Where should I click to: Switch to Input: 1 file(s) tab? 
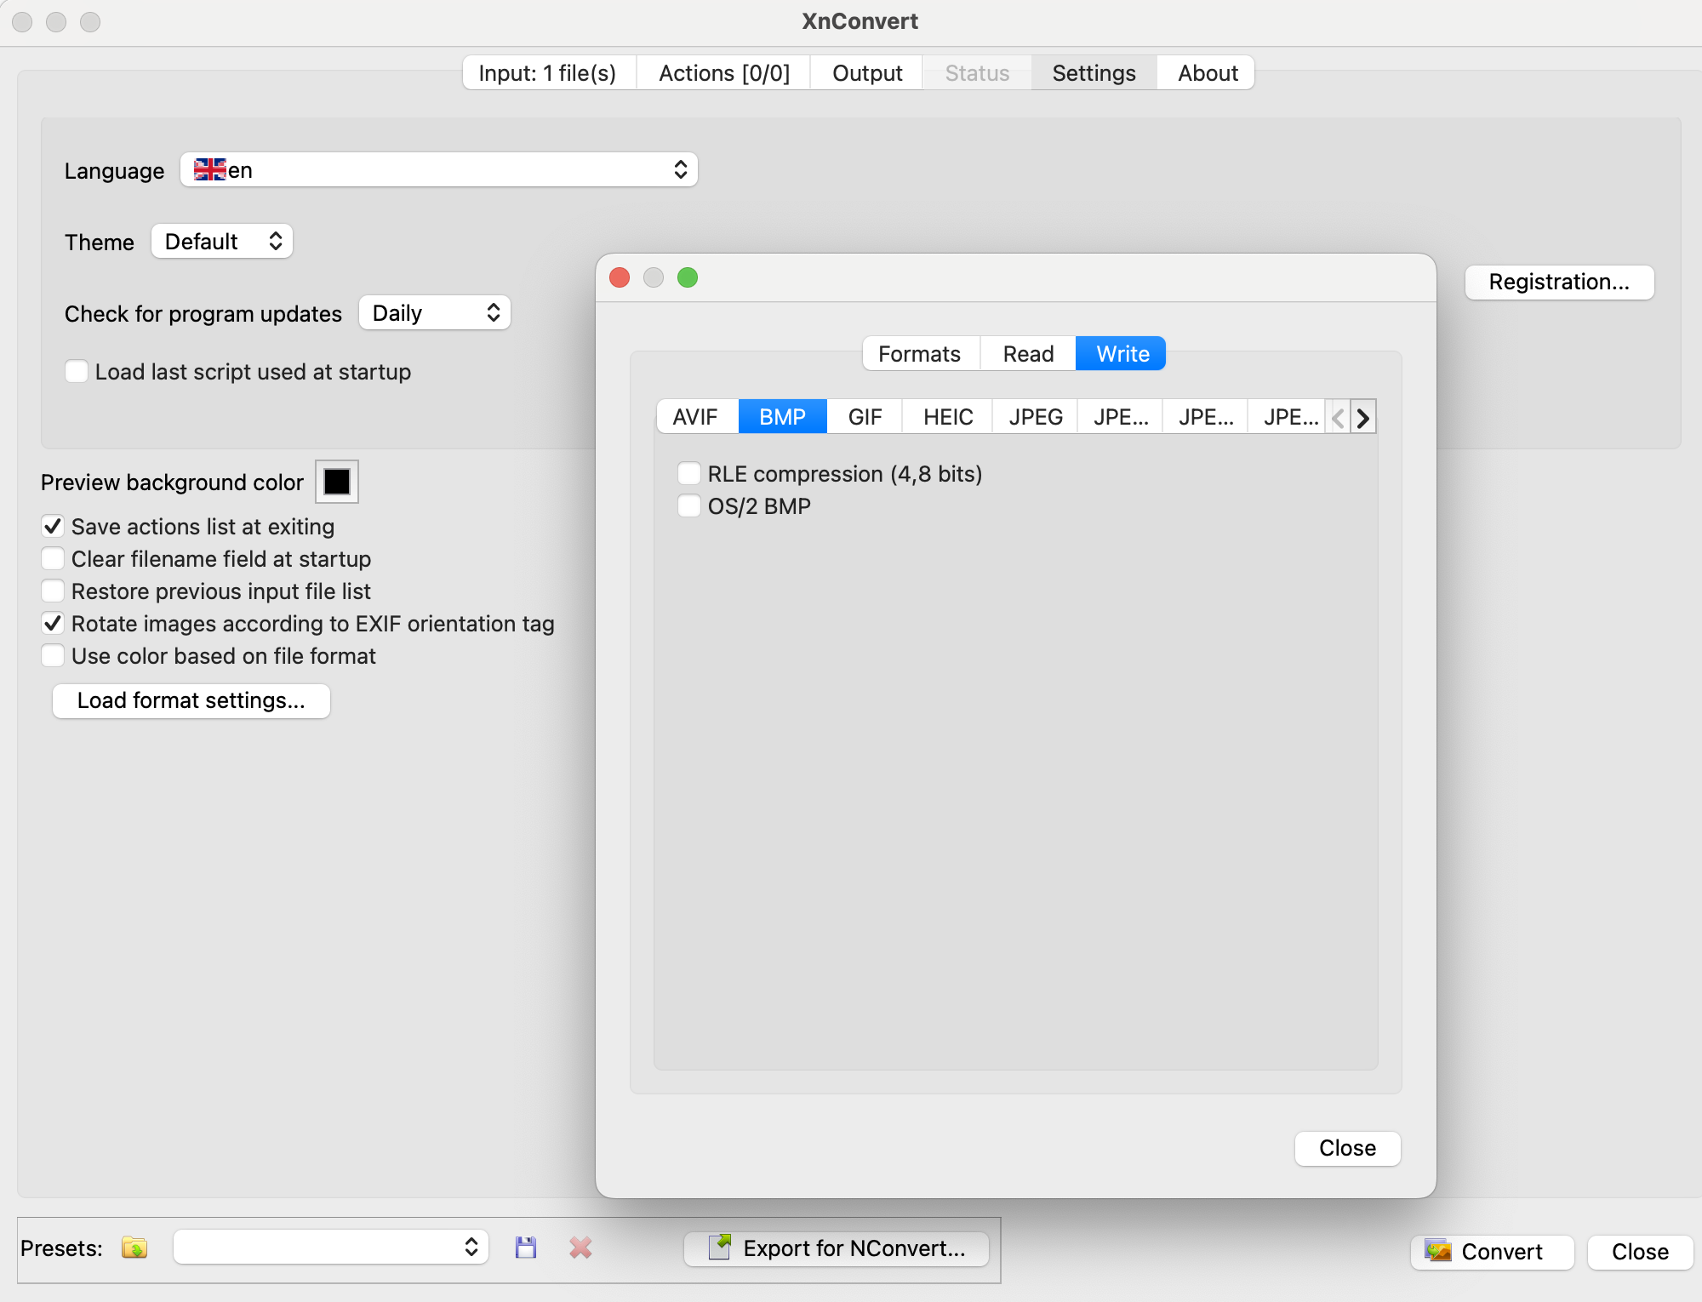pos(547,73)
